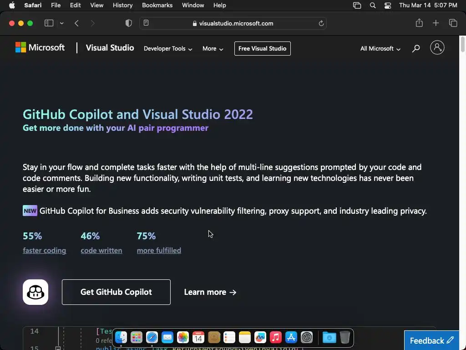Open Launchpad from the Dock
466x350 pixels.
coord(137,338)
